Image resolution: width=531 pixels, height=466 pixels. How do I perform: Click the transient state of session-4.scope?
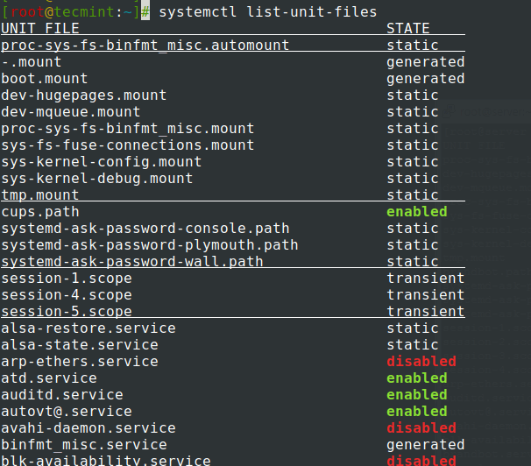point(425,295)
